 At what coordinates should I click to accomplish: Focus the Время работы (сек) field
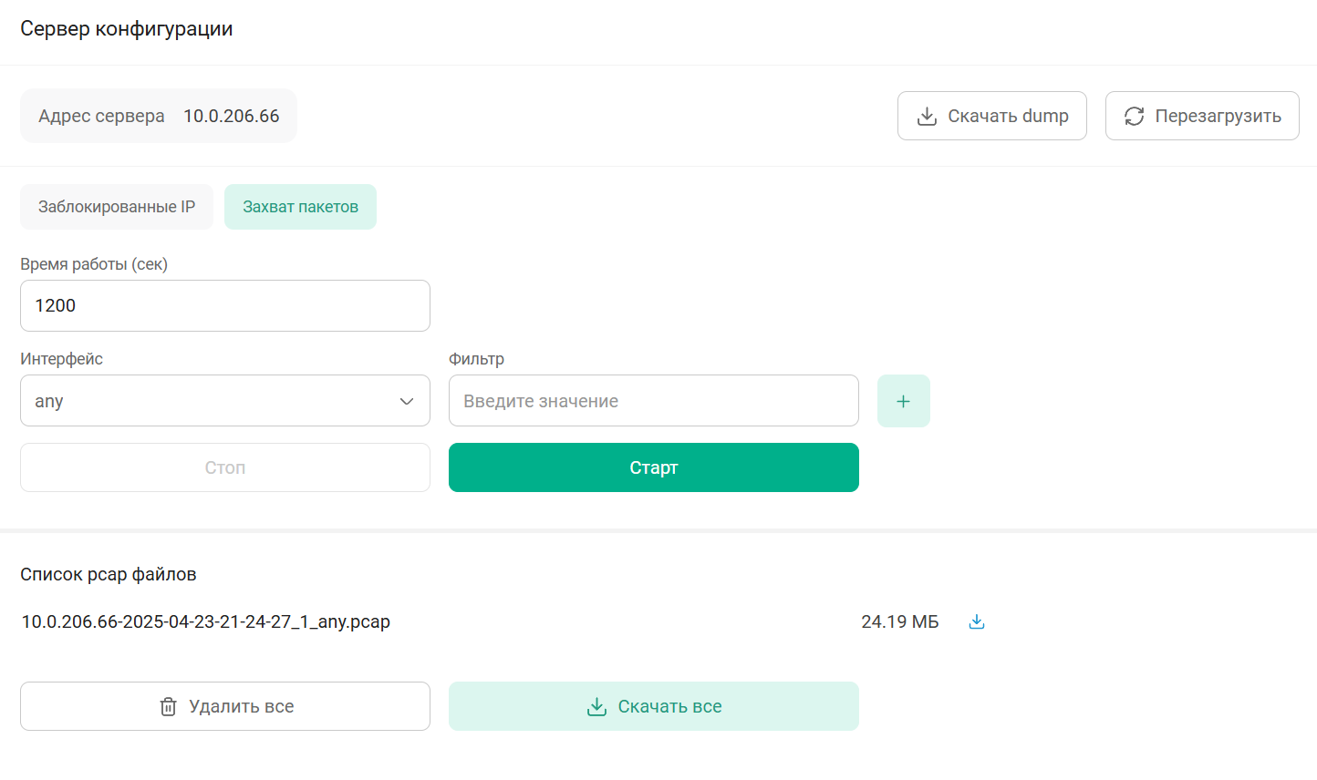pos(224,306)
